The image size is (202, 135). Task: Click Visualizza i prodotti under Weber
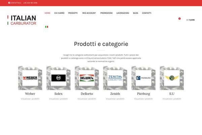[x=30, y=99]
